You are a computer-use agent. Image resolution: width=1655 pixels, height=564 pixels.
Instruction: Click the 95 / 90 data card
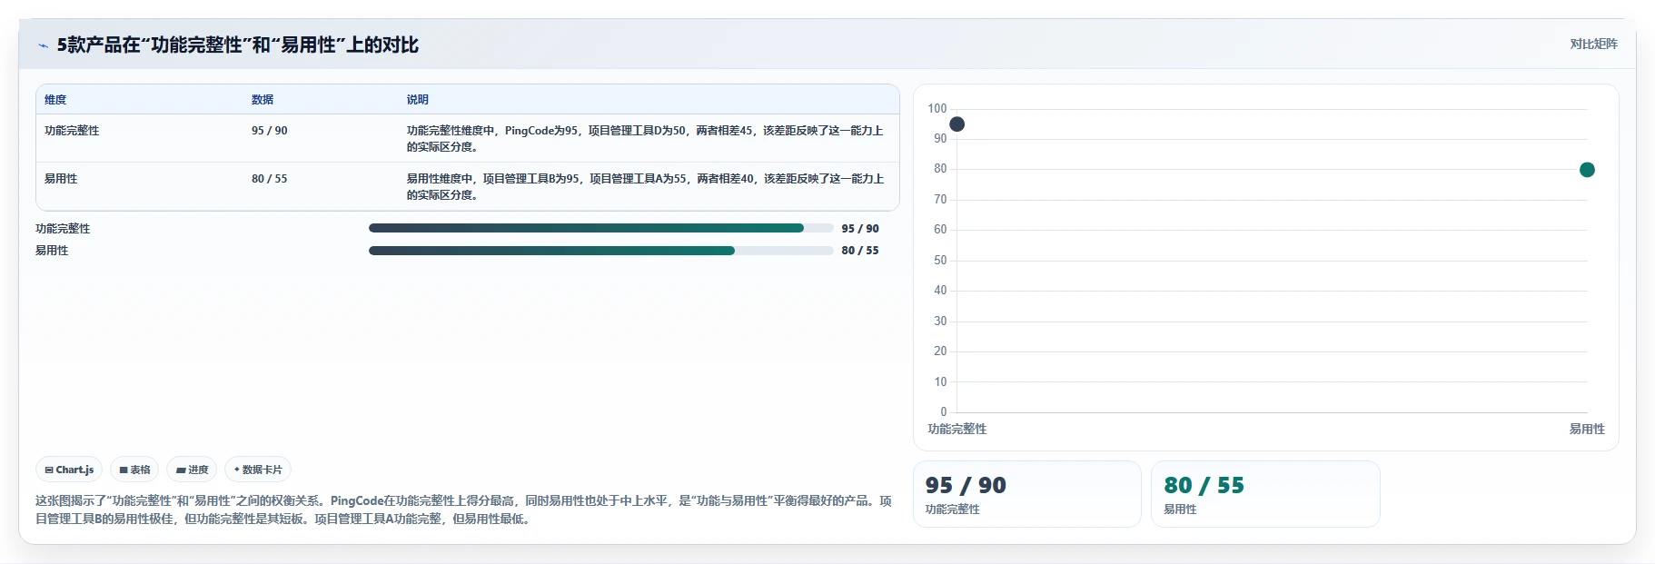click(x=1026, y=494)
